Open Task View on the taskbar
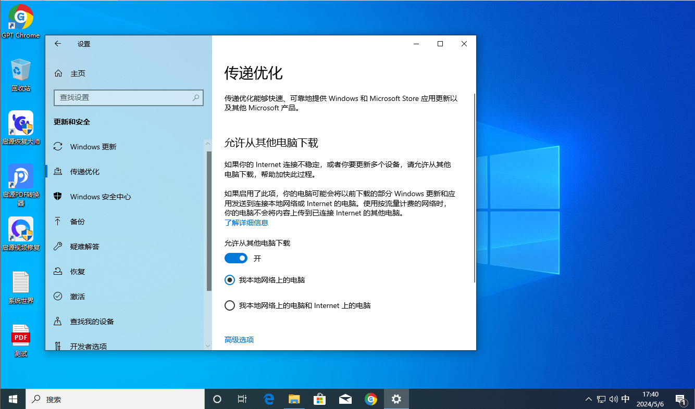695x409 pixels. click(242, 399)
